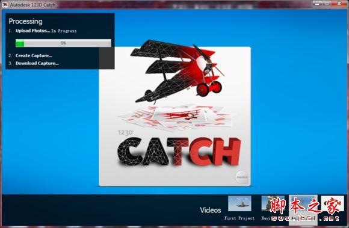Screen dimensions: 349x228
Task: Close the Autodesk 123D Catch window
Action: (x=339, y=4)
